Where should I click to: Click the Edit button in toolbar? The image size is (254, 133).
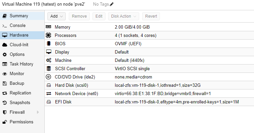click(99, 16)
